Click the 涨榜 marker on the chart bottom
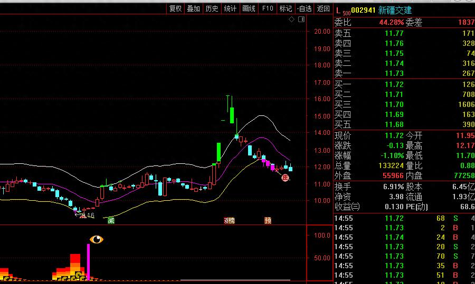The width and height of the screenshot is (475, 284). (x=229, y=220)
